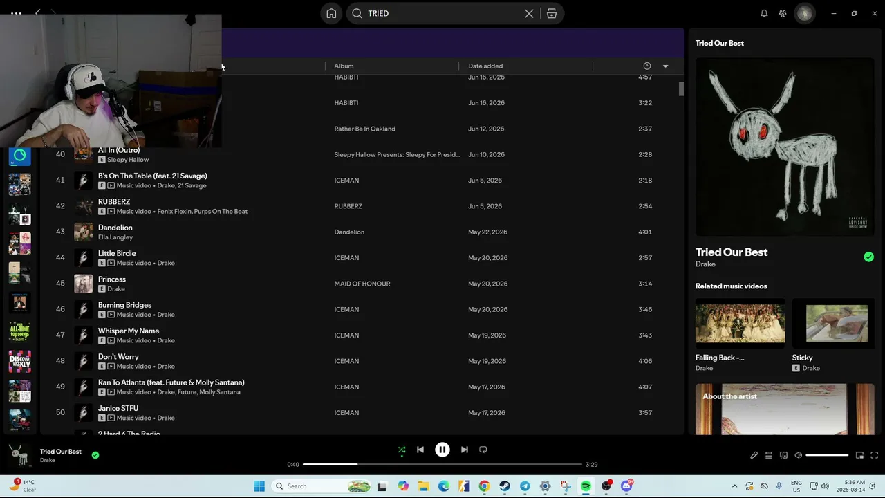Click Tried Our Best title in Now Playing panel
Viewport: 885px width, 498px height.
pos(732,252)
